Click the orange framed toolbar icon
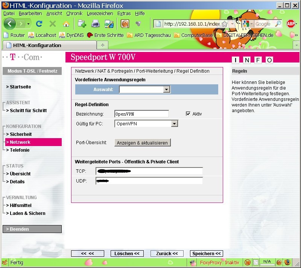The width and height of the screenshot is (301, 268). tap(125, 24)
